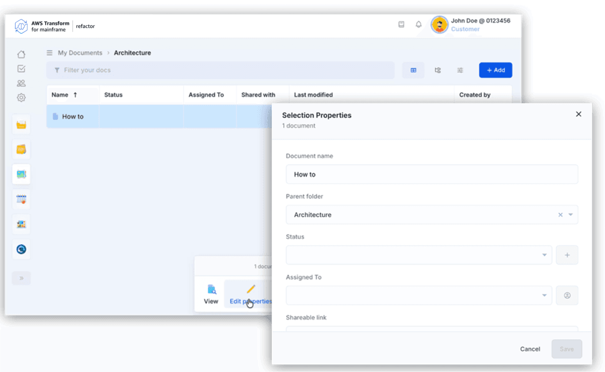Go to My Documents breadcrumb
605x372 pixels.
80,53
